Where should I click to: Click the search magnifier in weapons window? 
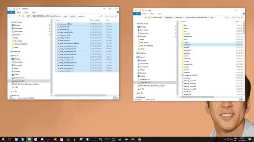[x=115, y=16]
